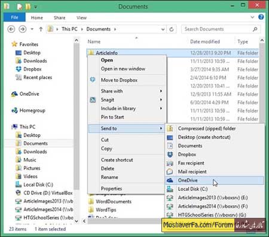Send to Documents in the submenu

(x=215, y=146)
